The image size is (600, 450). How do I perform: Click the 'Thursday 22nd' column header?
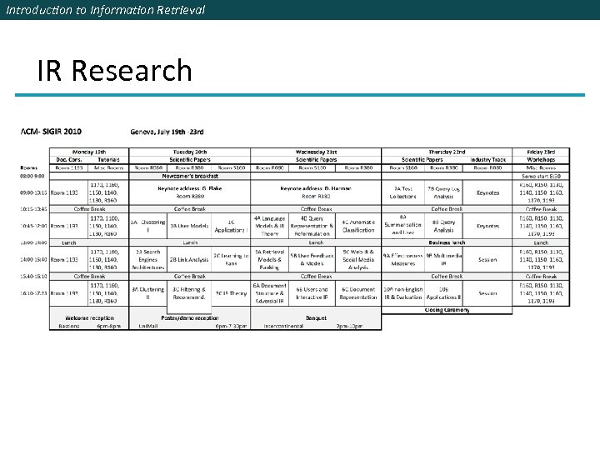click(x=447, y=152)
